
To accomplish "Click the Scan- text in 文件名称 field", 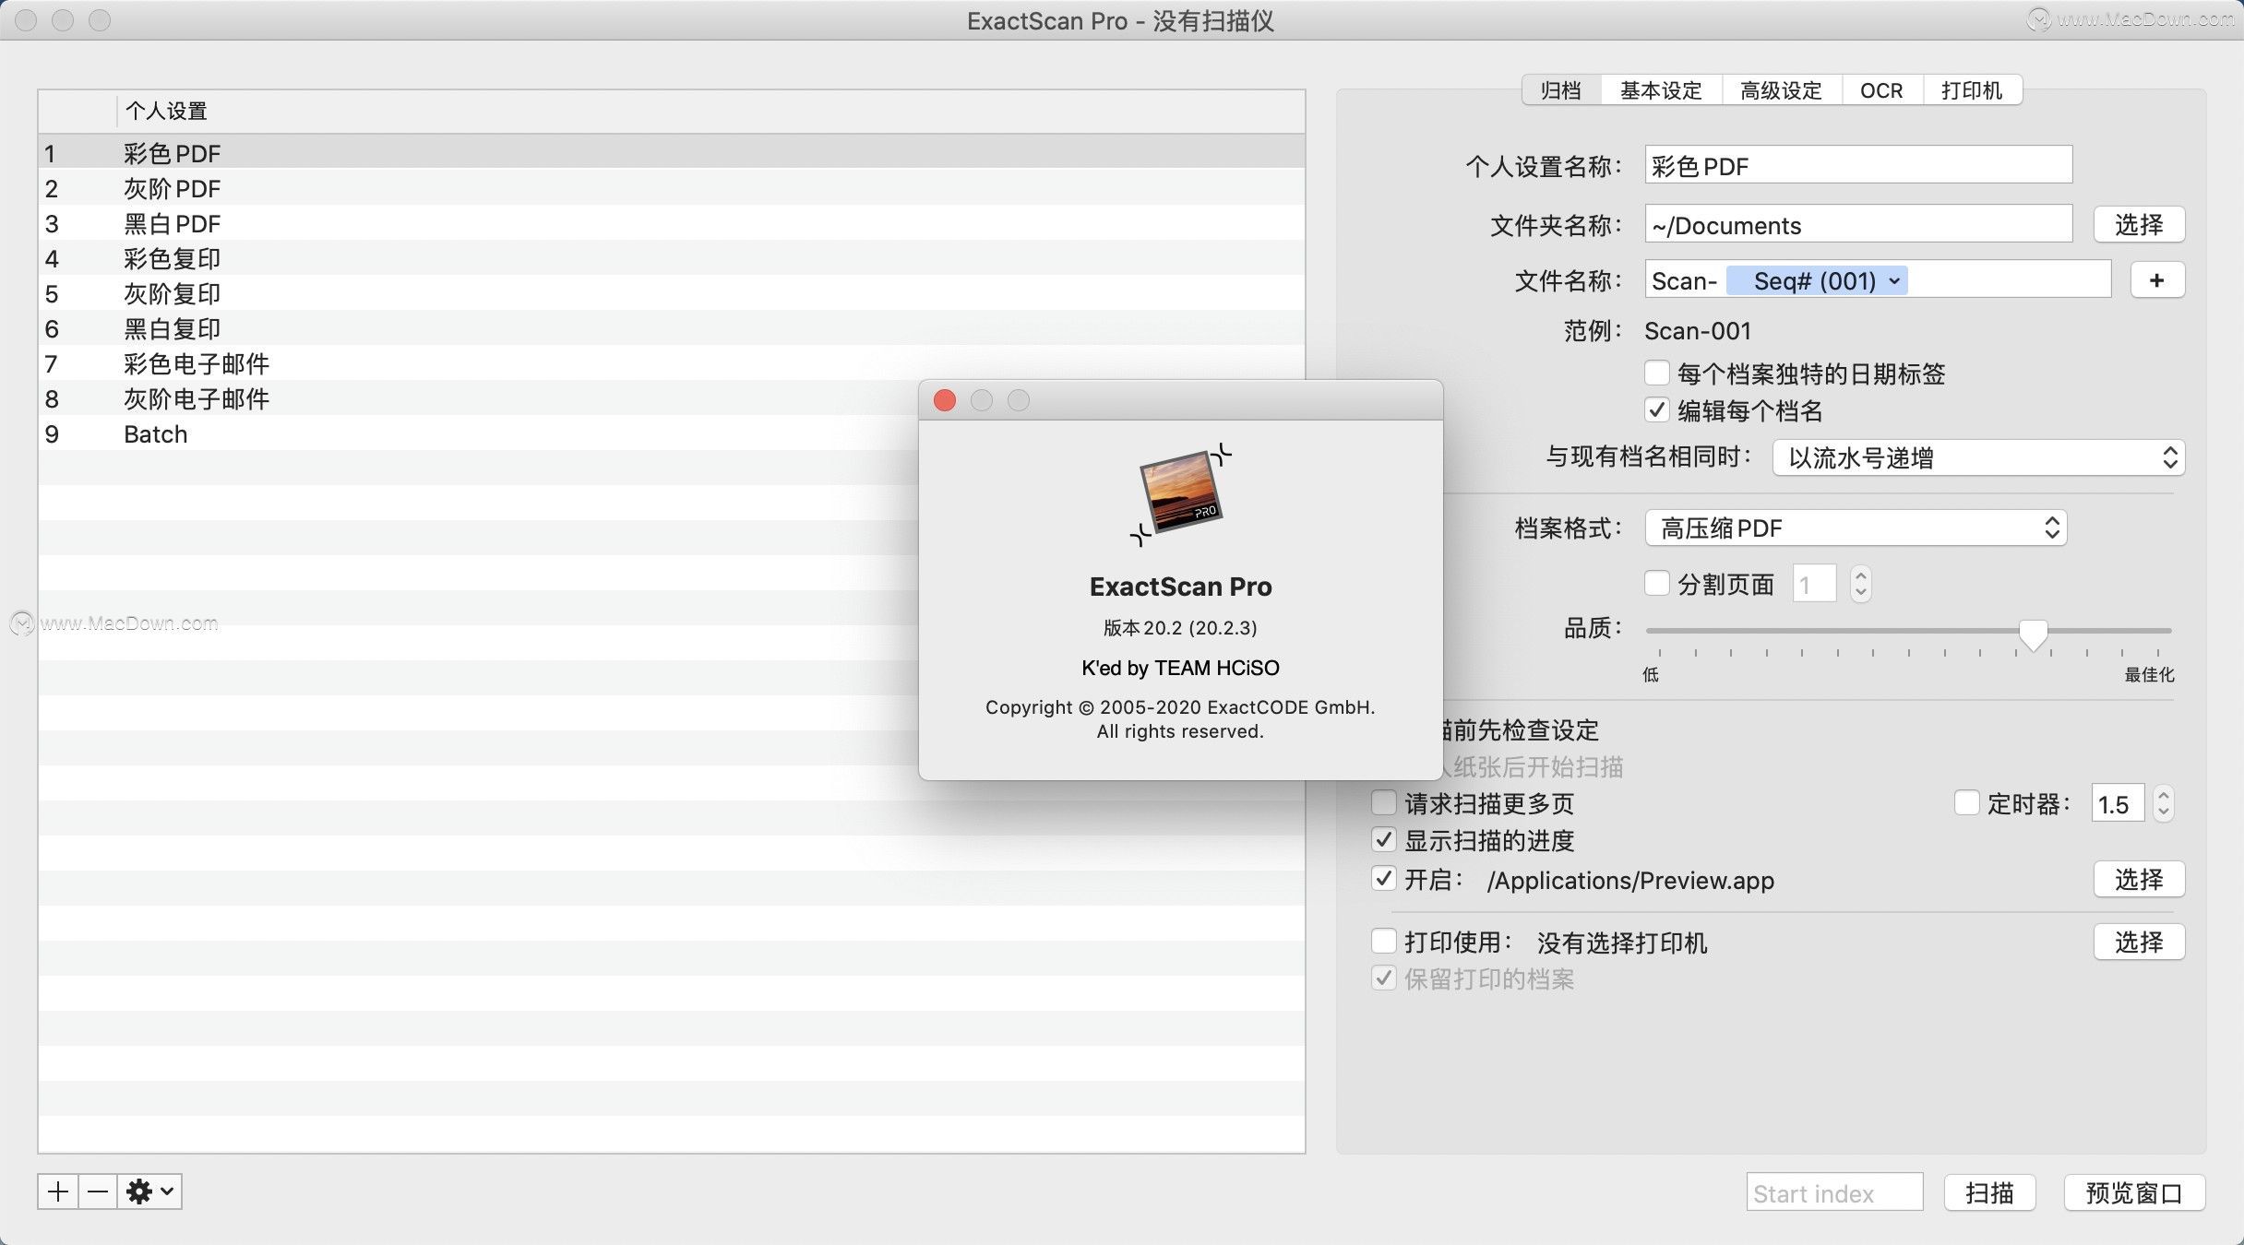I will click(1684, 280).
